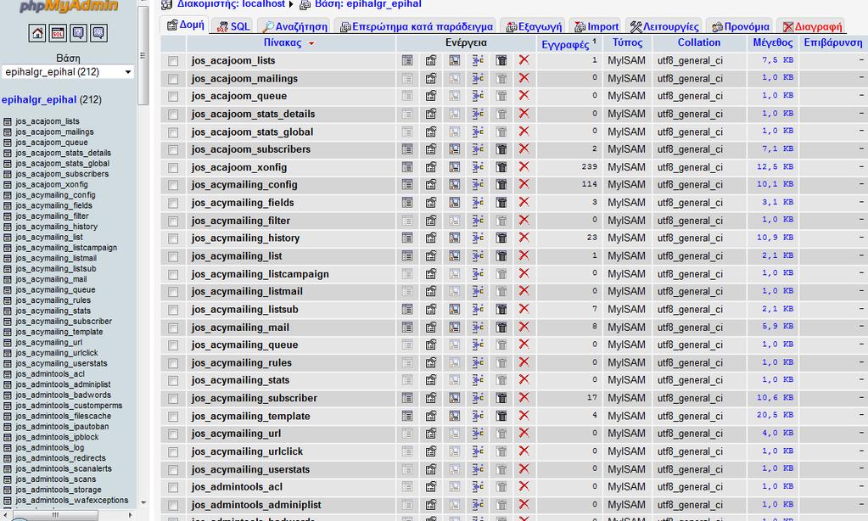This screenshot has width=868, height=521.
Task: Open structure of jos_acymailing_fields
Action: pos(431,203)
